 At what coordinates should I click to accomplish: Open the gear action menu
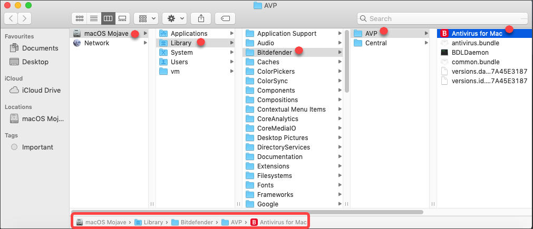(175, 18)
